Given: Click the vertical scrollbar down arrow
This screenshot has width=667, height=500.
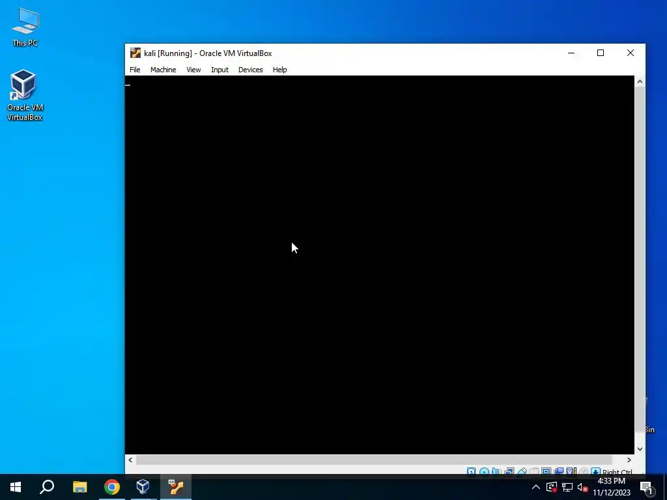Looking at the screenshot, I should (x=640, y=449).
